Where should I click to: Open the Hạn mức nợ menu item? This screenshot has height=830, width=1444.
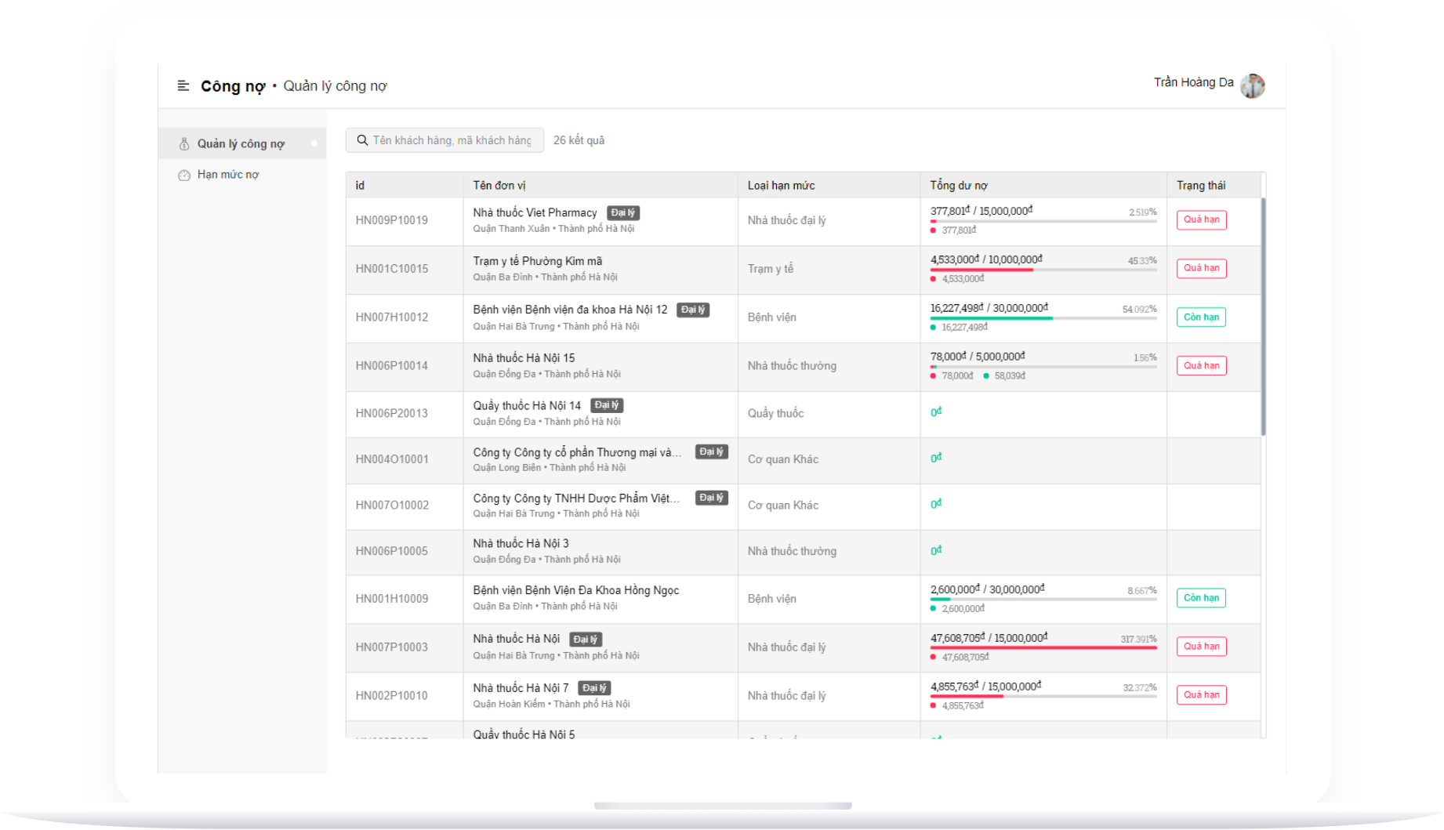tap(228, 175)
